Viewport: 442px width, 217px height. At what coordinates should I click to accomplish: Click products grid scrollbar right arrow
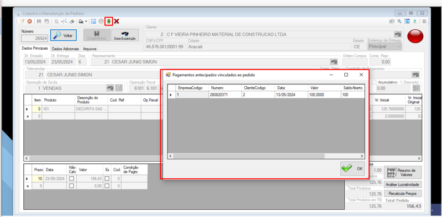tap(419, 158)
